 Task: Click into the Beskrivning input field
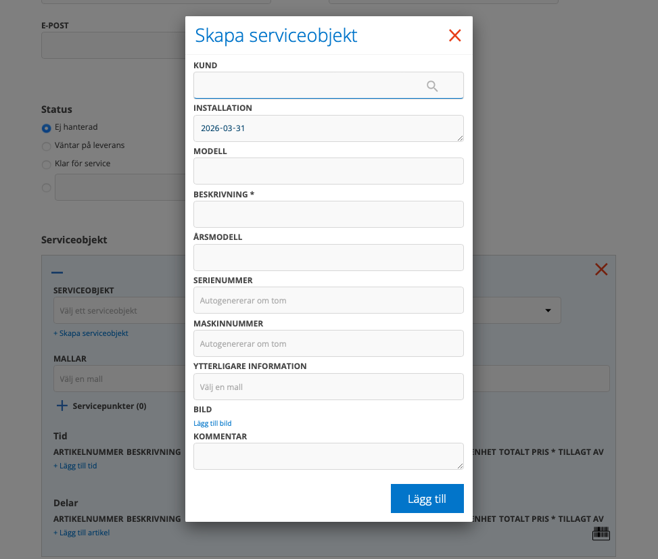point(328,214)
